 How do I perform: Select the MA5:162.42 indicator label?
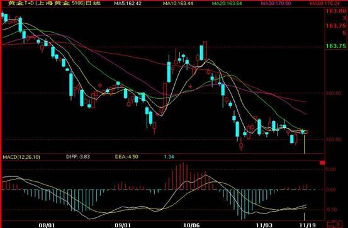point(128,3)
